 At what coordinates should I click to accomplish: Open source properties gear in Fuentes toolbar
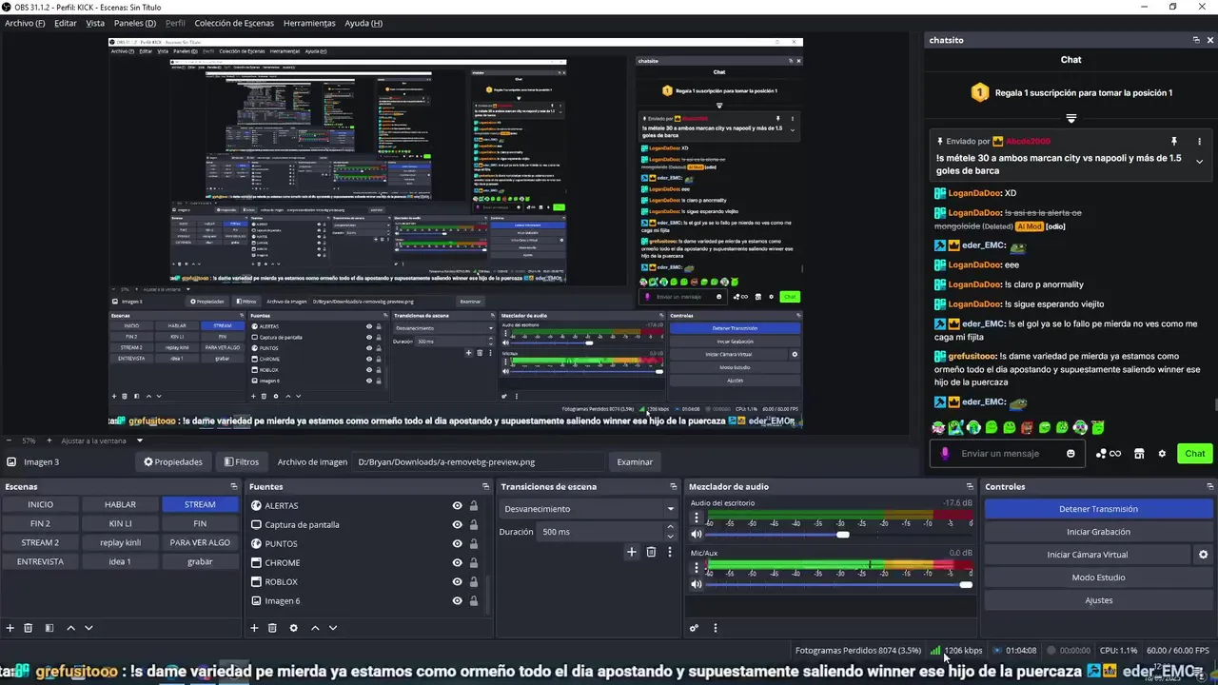click(x=293, y=628)
